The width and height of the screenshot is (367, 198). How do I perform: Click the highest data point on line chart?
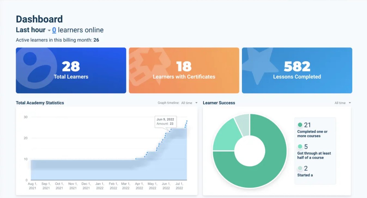click(187, 121)
